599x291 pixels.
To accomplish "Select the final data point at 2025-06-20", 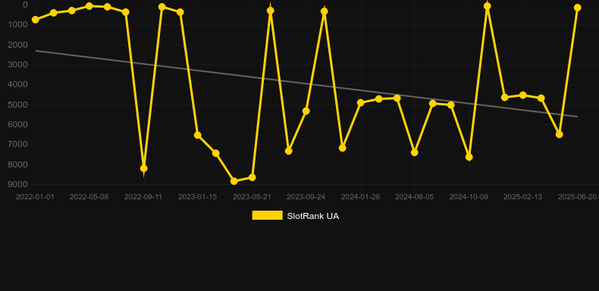I will click(x=577, y=8).
